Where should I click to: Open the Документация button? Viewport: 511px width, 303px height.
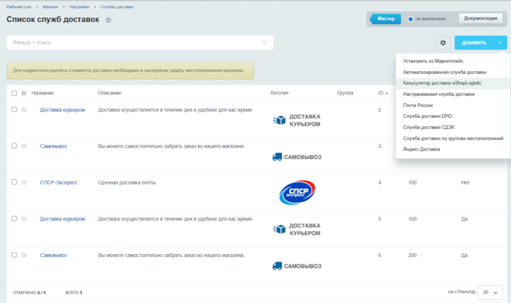pyautogui.click(x=480, y=18)
